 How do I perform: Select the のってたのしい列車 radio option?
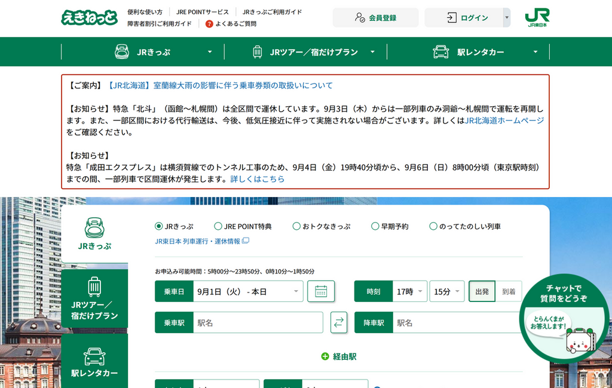tap(433, 226)
